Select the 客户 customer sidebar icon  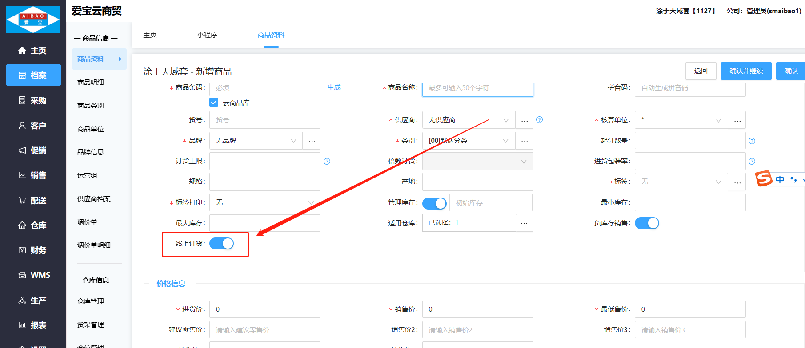coord(22,125)
